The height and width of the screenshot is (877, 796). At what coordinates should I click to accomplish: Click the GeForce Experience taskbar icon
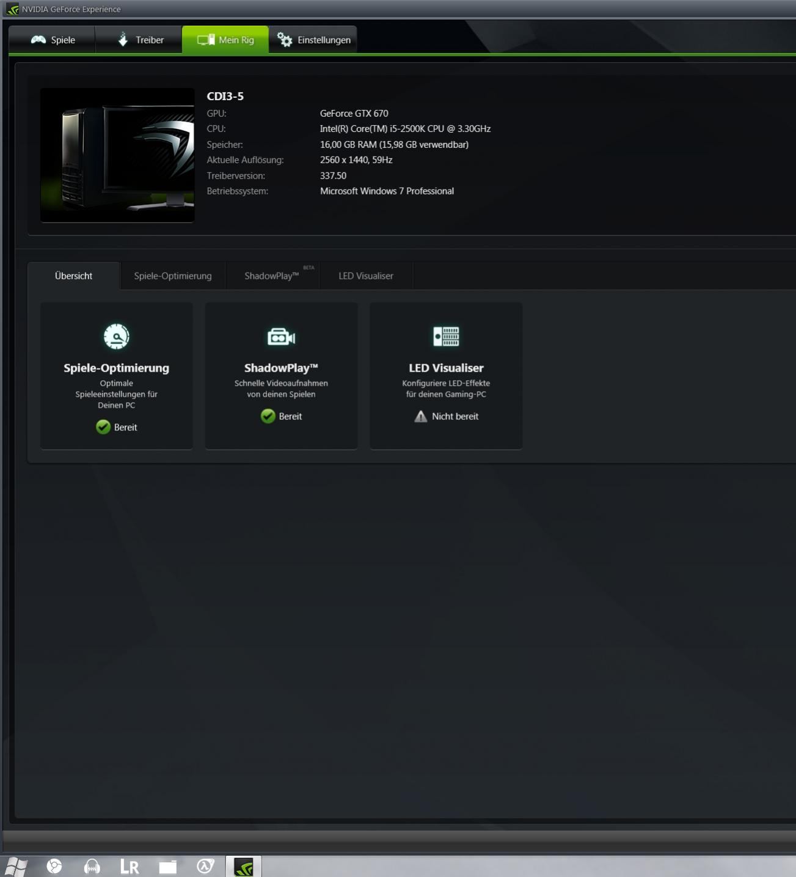pos(244,867)
